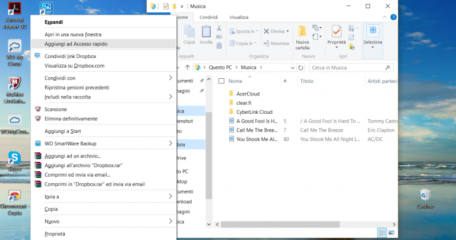Click the refresh icon beside the address bar
Viewport: 456px width, 240px height.
tap(300, 68)
